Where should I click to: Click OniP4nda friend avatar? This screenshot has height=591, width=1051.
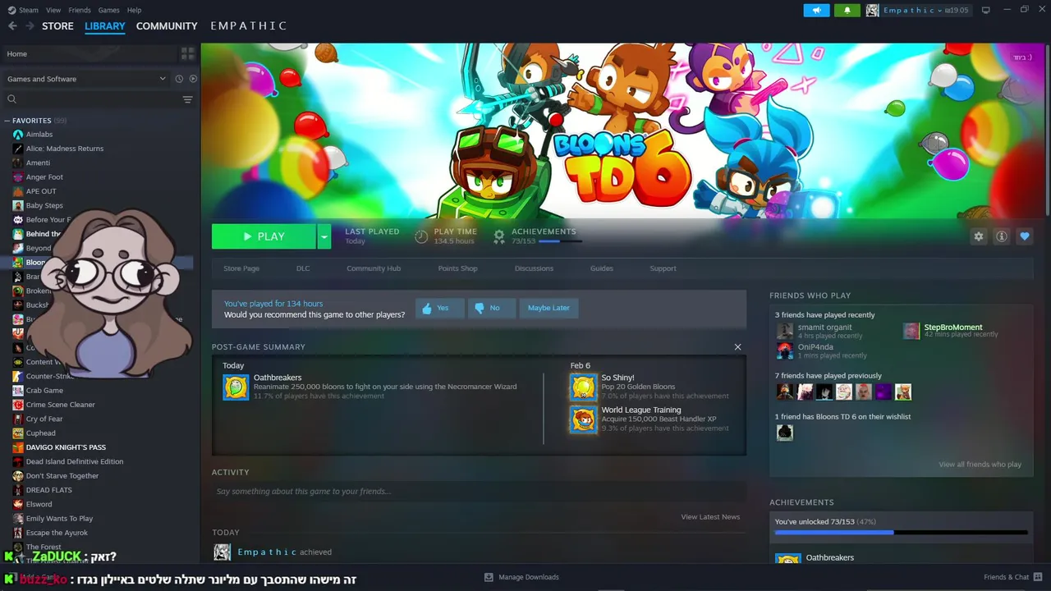coord(785,350)
